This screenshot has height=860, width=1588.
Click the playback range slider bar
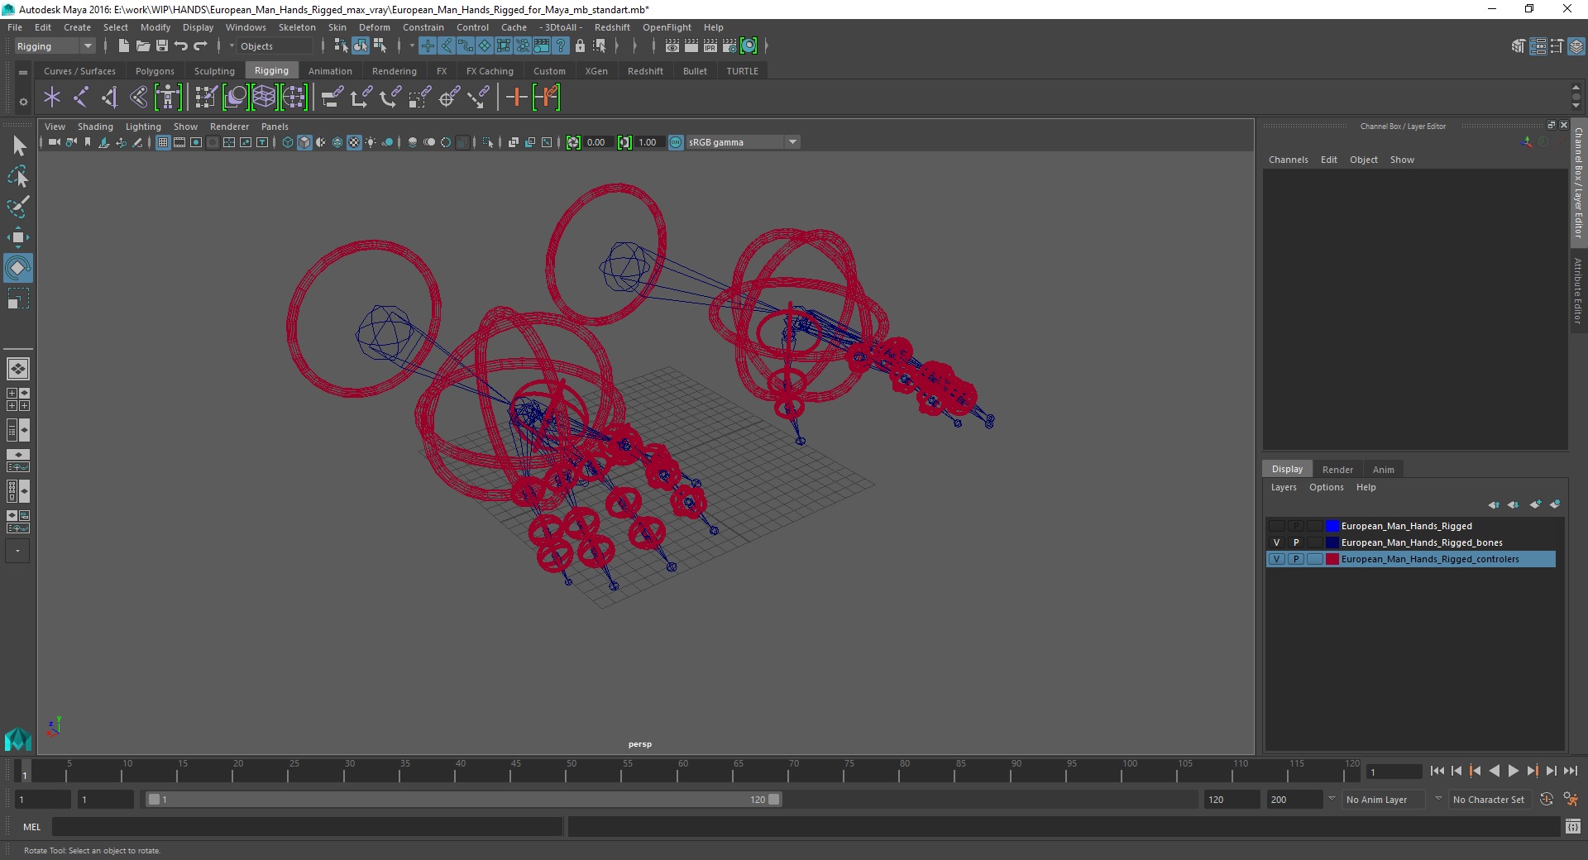(463, 800)
